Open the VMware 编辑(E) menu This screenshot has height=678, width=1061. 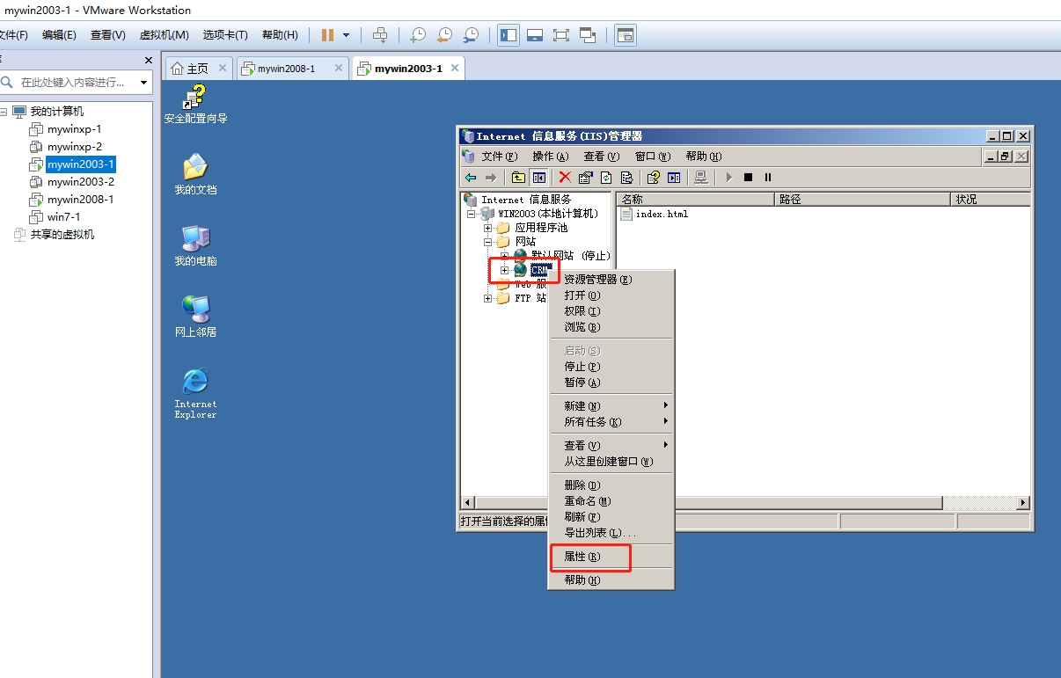(59, 35)
